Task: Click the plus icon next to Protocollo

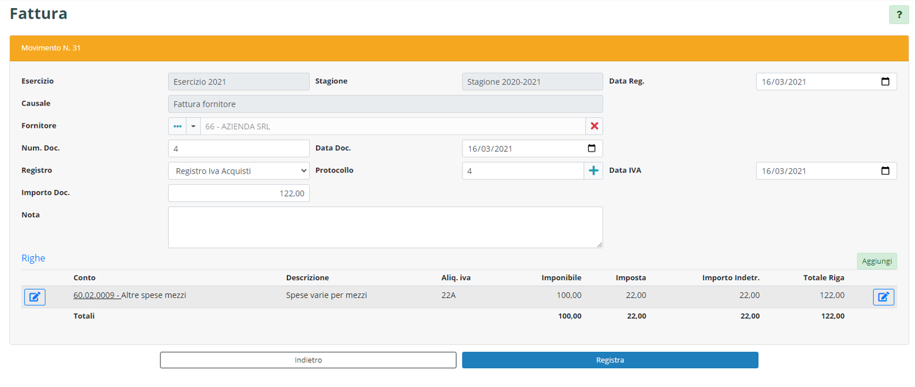Action: [x=593, y=171]
